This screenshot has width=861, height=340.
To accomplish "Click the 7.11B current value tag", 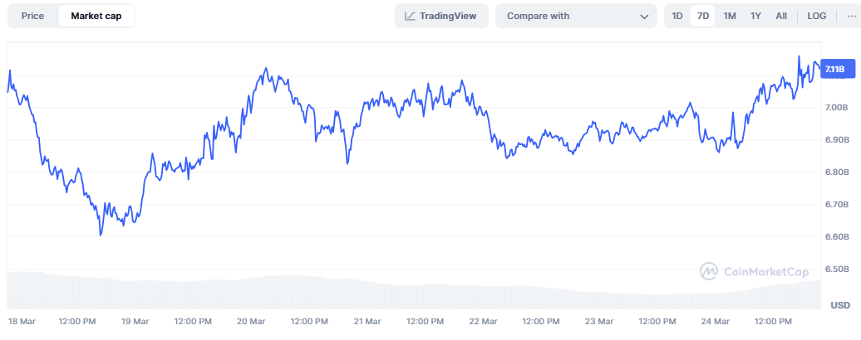I will coord(837,69).
